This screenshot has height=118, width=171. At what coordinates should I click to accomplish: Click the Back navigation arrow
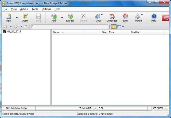point(5,27)
